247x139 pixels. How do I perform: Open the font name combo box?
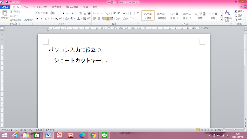pos(43,13)
